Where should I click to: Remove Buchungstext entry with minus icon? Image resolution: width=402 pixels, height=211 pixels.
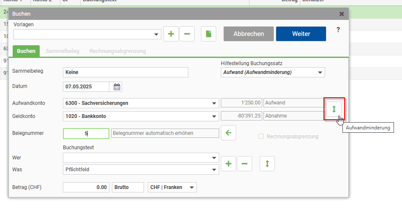point(244,164)
